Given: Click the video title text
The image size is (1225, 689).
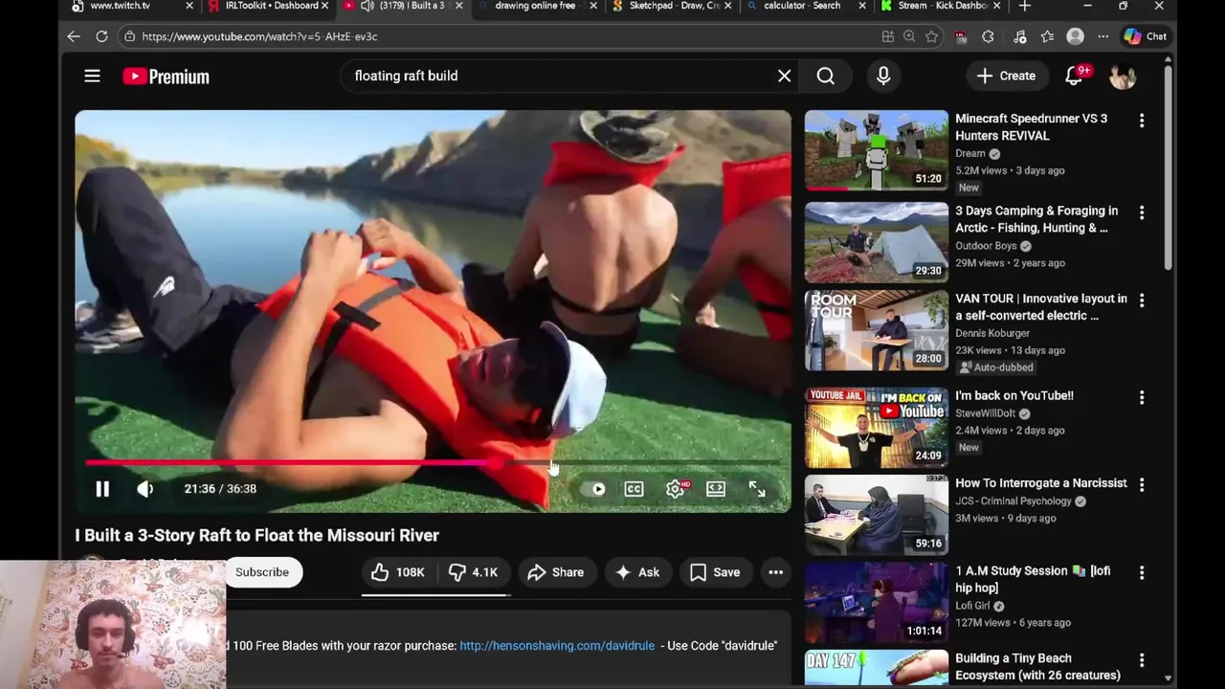Looking at the screenshot, I should click(257, 535).
